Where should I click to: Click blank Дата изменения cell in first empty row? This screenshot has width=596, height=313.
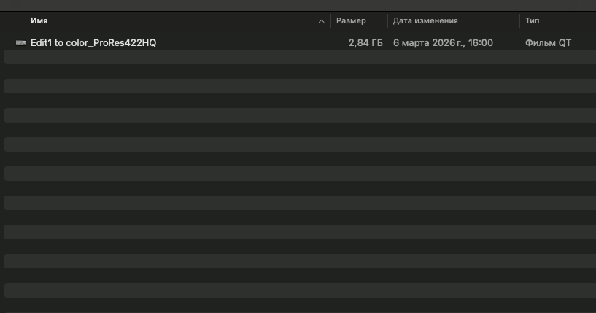click(452, 58)
